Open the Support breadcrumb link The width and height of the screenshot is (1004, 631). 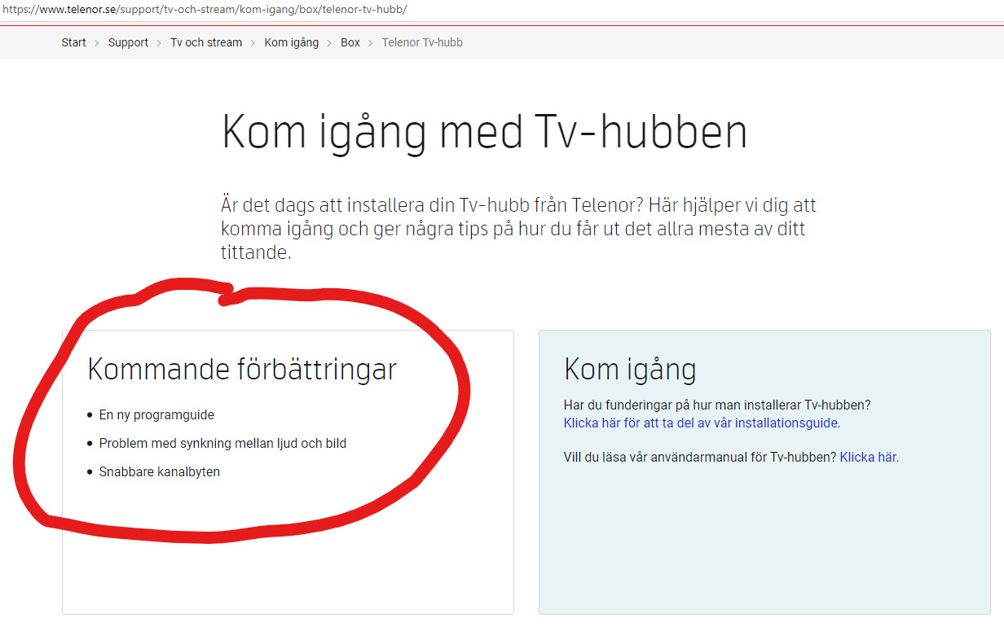click(128, 42)
